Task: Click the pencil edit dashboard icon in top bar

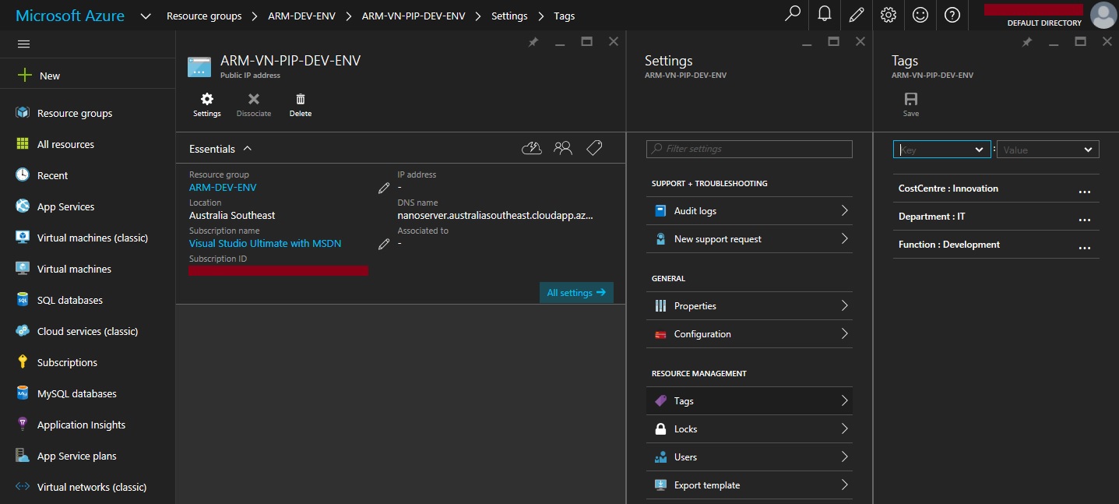Action: (x=857, y=15)
